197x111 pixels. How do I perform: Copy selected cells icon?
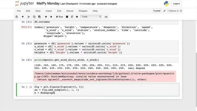[x=34, y=17]
